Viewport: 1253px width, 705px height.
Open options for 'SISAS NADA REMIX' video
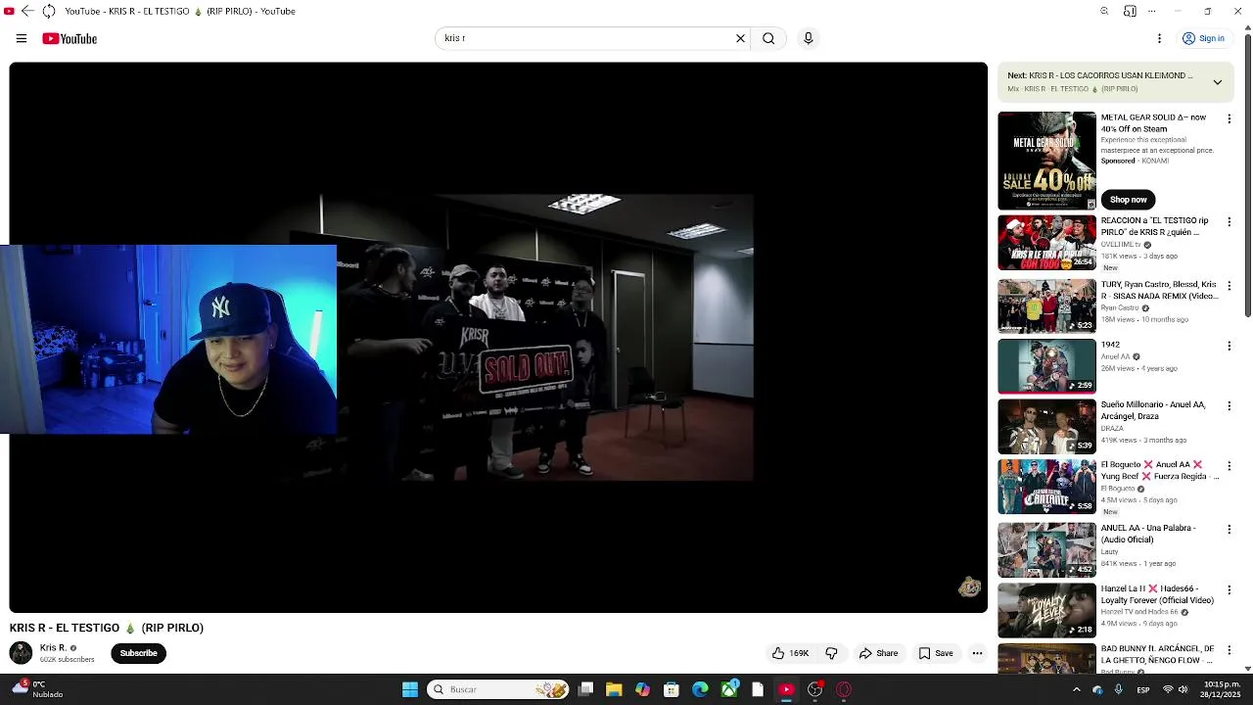click(x=1229, y=286)
